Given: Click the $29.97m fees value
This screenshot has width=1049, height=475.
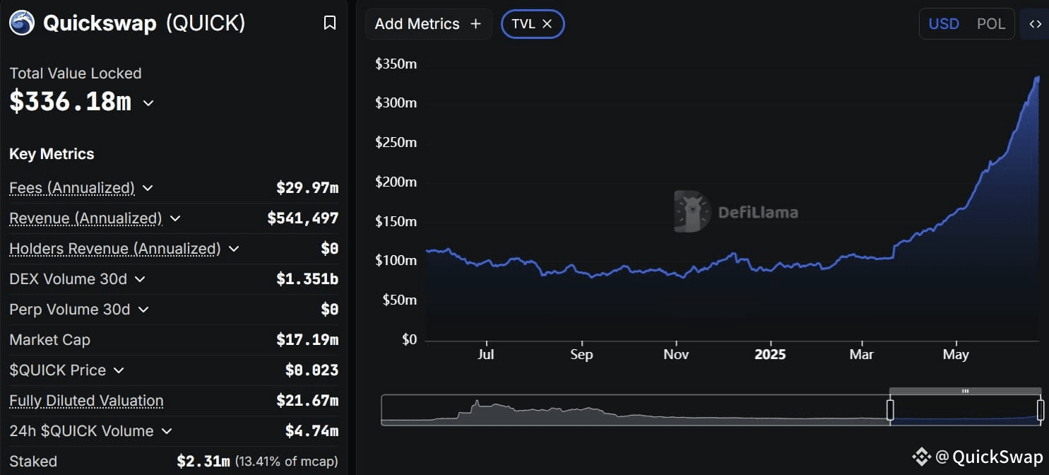Looking at the screenshot, I should pyautogui.click(x=307, y=188).
